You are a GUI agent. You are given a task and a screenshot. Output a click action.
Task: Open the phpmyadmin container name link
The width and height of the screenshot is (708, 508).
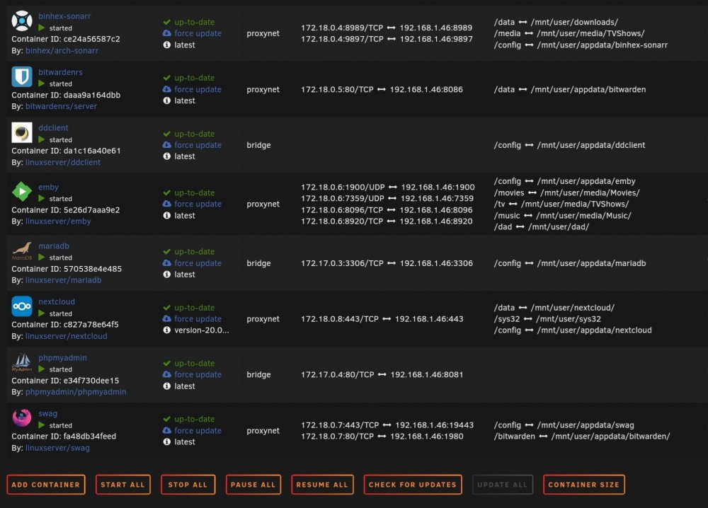coord(62,358)
